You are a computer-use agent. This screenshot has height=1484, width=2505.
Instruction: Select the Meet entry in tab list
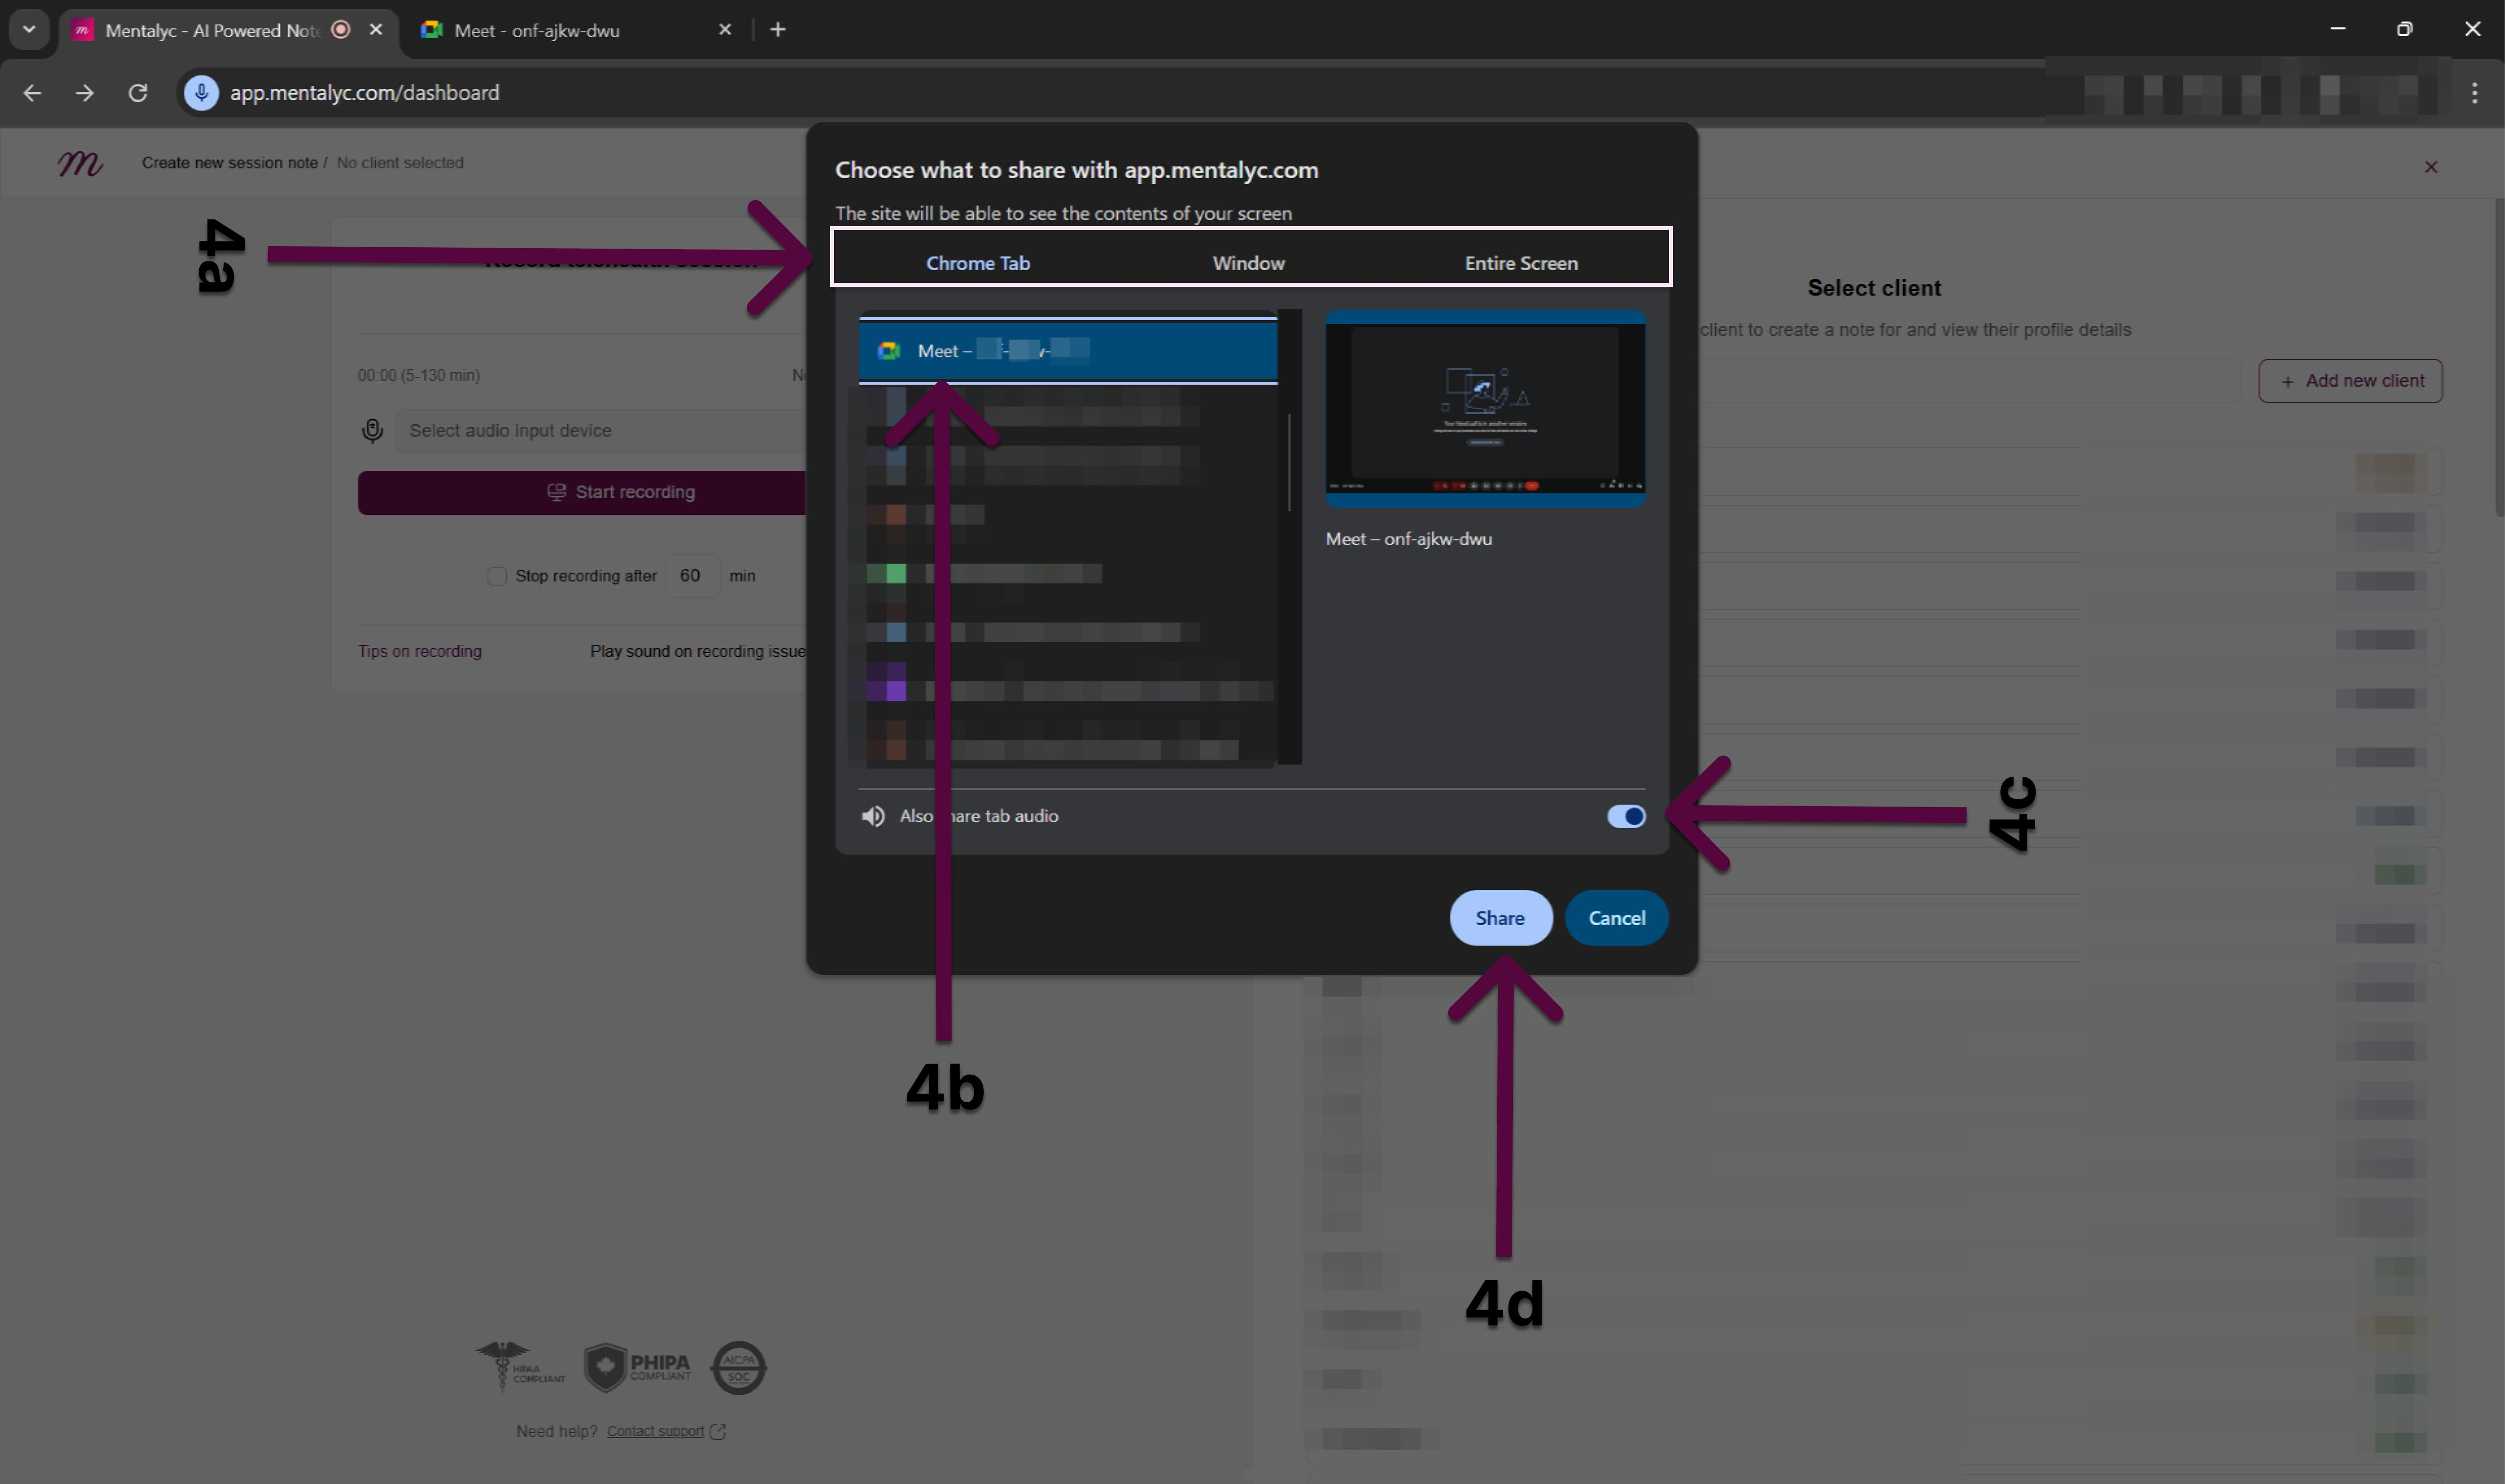coord(1067,351)
